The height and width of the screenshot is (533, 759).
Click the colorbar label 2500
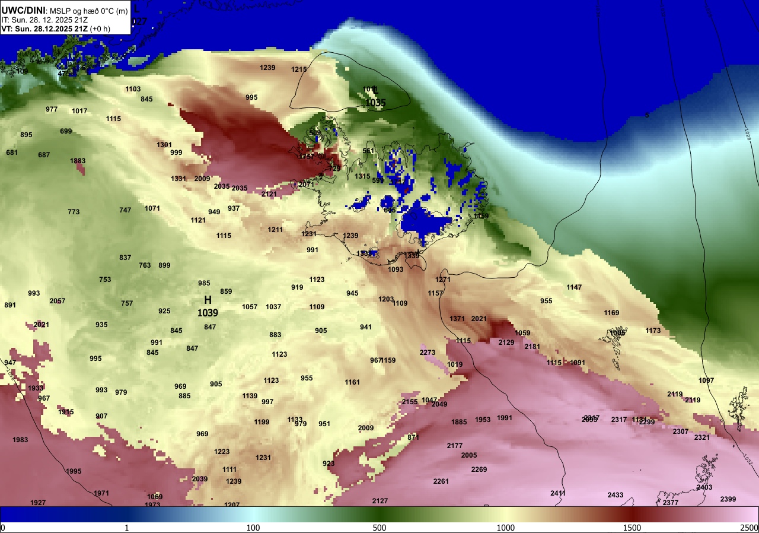(x=750, y=528)
